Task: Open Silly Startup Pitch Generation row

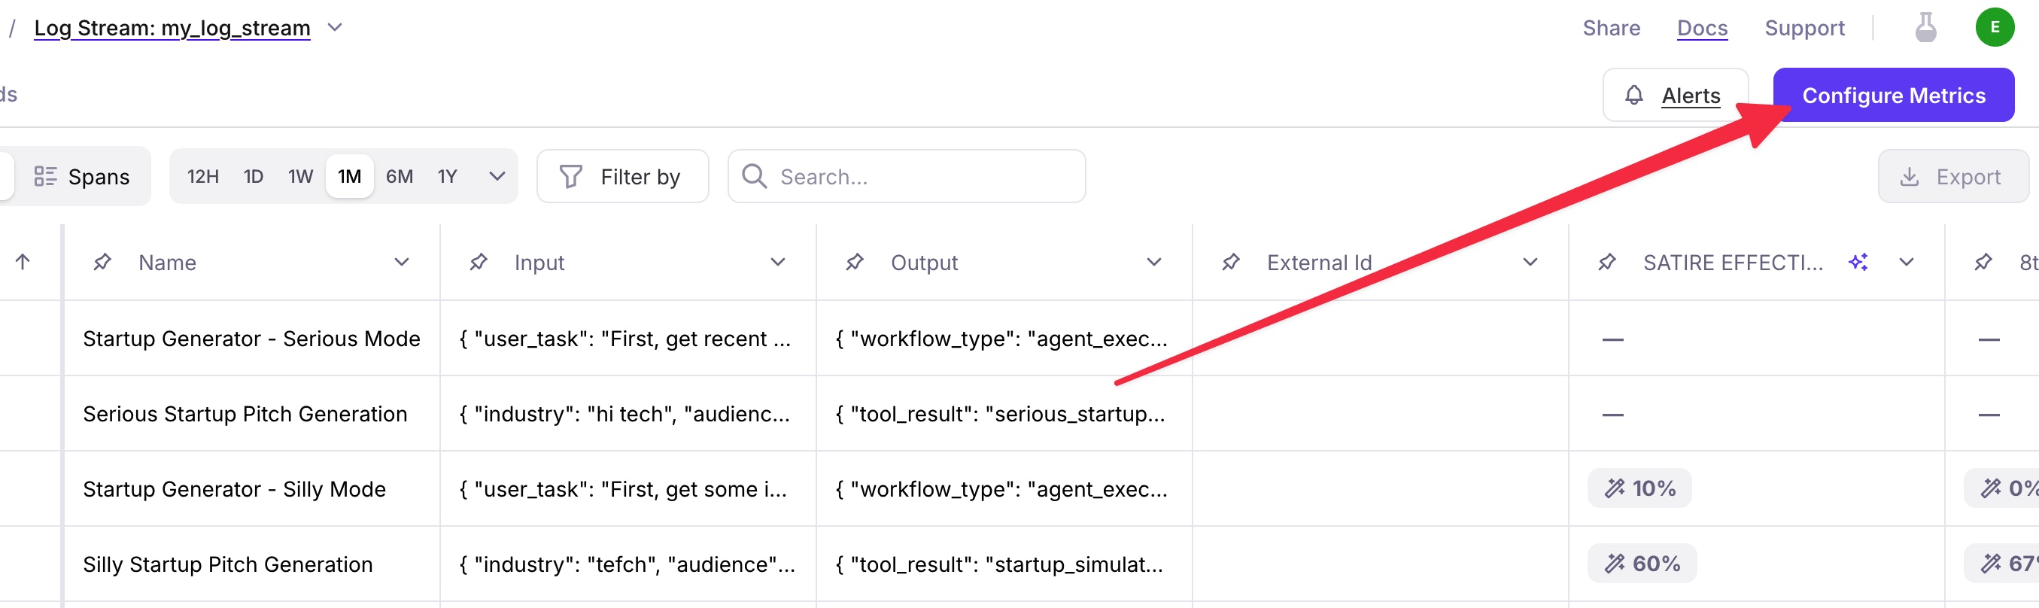Action: (252, 564)
